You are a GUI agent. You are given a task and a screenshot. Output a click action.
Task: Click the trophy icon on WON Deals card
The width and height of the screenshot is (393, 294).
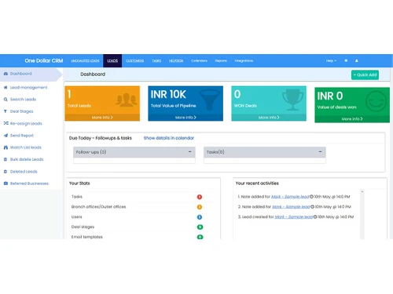(292, 100)
